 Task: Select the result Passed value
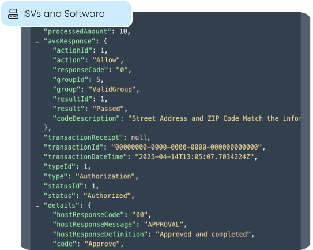click(108, 109)
